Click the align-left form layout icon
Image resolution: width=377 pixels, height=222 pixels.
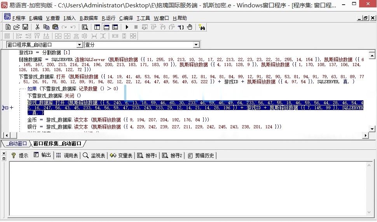click(x=19, y=36)
